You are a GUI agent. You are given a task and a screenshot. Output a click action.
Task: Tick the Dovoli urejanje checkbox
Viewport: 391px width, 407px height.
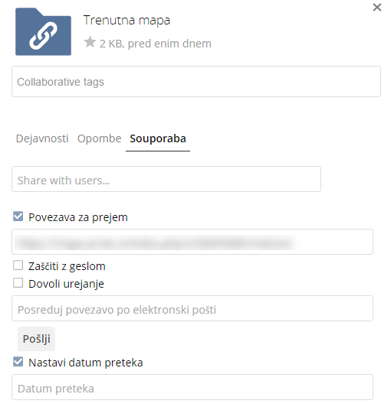[18, 283]
